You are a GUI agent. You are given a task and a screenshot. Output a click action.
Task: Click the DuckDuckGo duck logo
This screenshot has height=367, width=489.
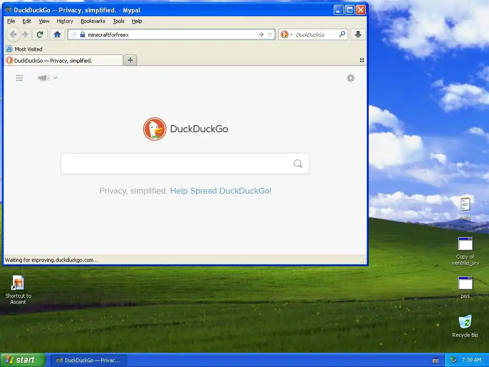point(155,129)
